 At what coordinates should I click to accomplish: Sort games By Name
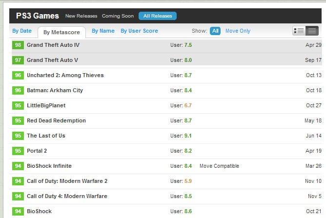(x=103, y=31)
